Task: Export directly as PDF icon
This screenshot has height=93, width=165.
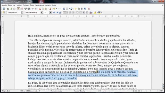Action: [x=22, y=9]
